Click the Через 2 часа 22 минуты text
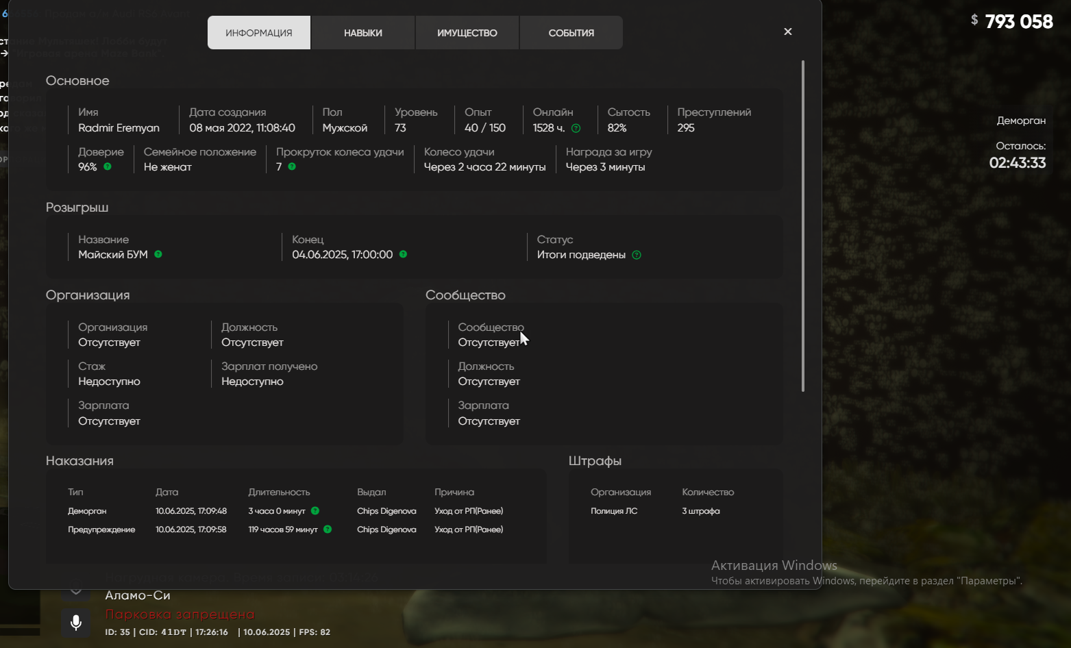Screen dimensions: 1071x648 (x=485, y=167)
